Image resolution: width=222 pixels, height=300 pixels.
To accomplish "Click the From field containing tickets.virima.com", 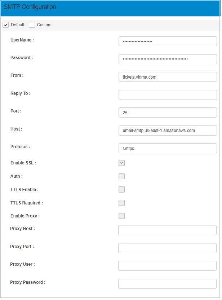I will [x=168, y=77].
